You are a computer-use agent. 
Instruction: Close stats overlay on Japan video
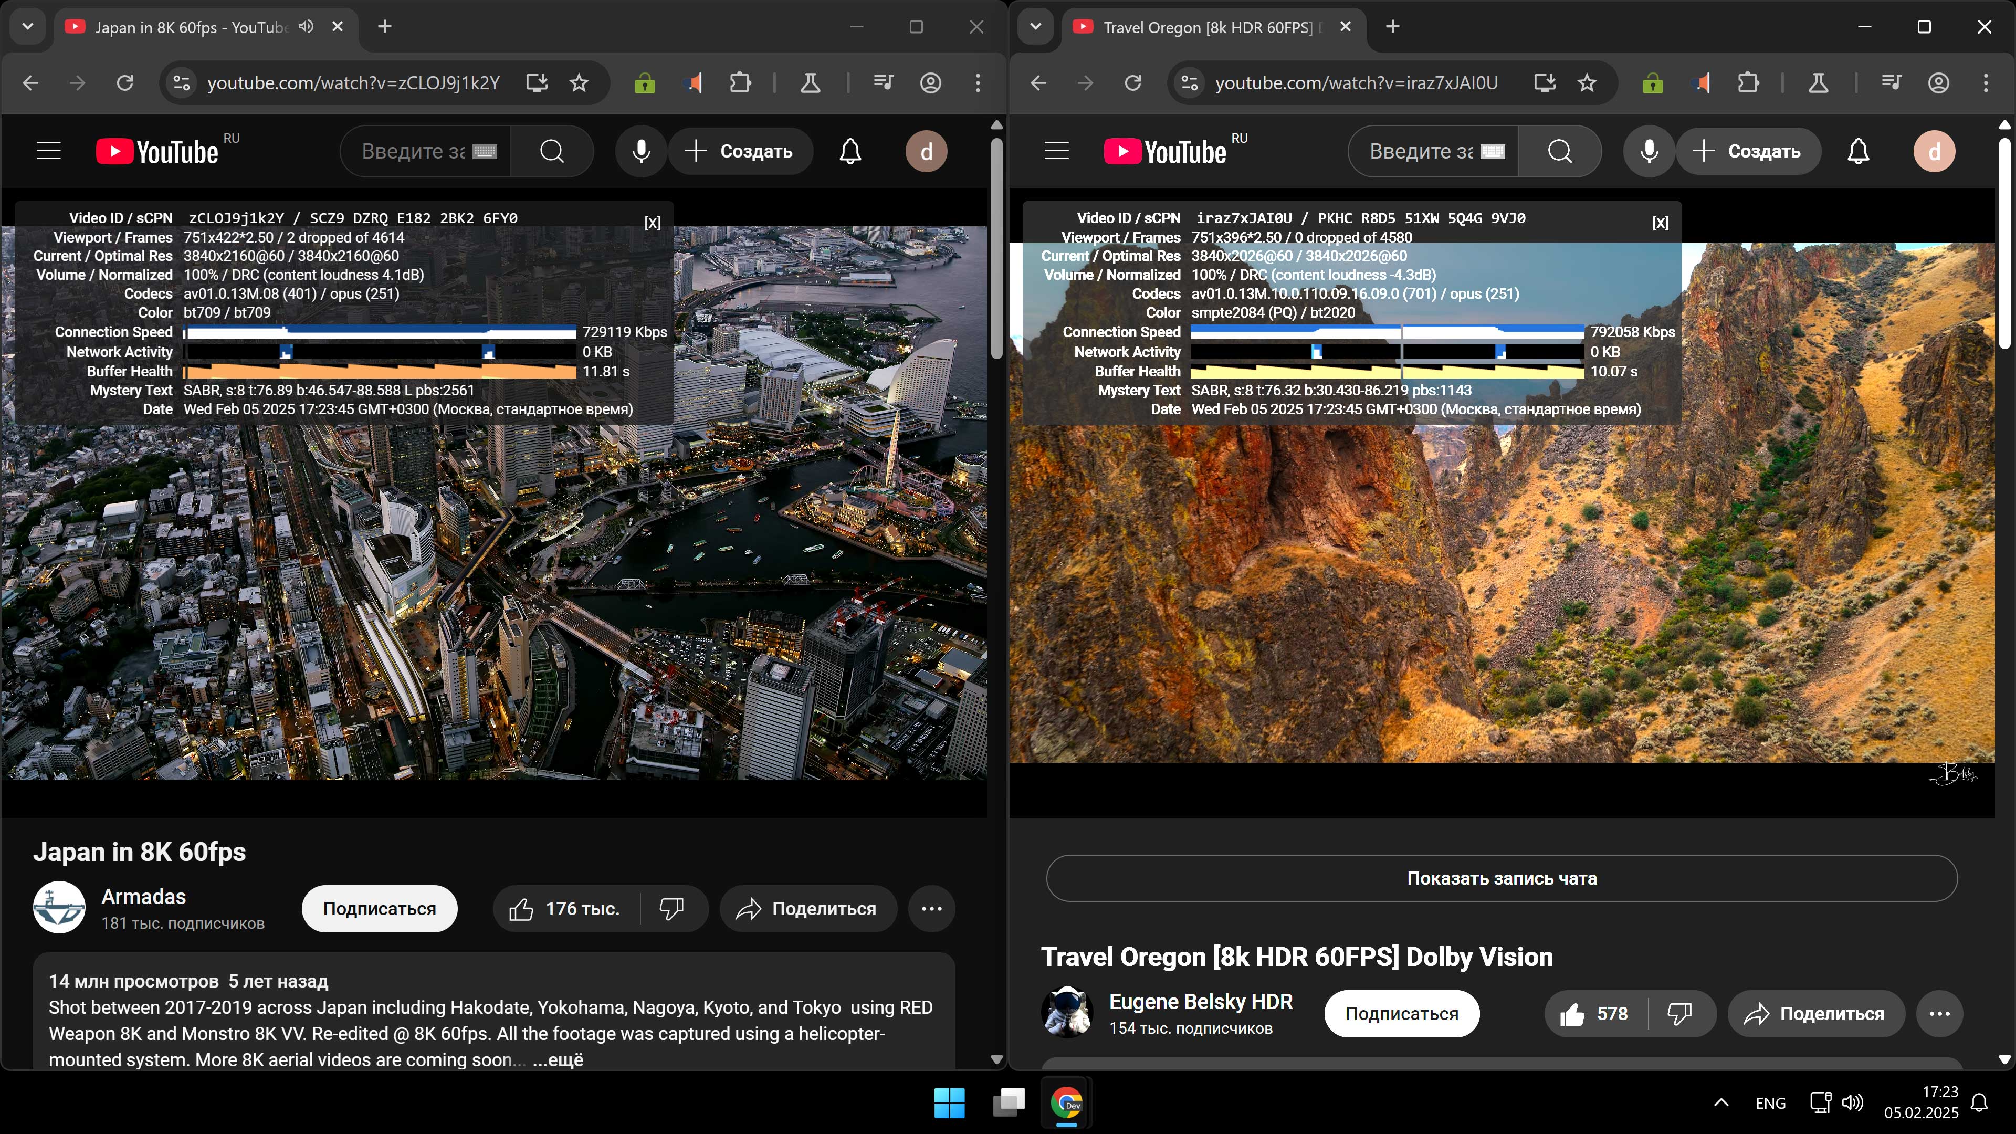point(652,223)
